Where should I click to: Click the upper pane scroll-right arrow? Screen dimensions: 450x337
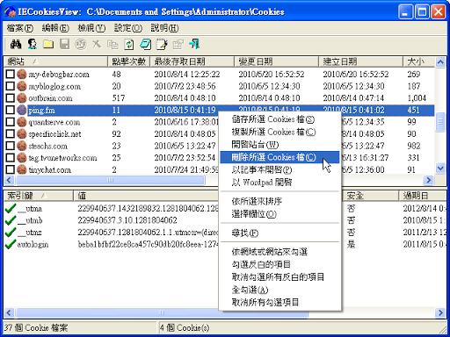[429, 180]
